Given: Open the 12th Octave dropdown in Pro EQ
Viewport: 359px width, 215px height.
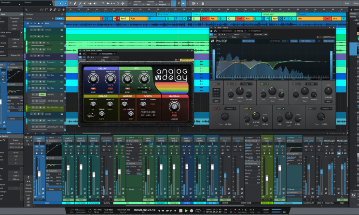Looking at the screenshot, I should (307, 41).
